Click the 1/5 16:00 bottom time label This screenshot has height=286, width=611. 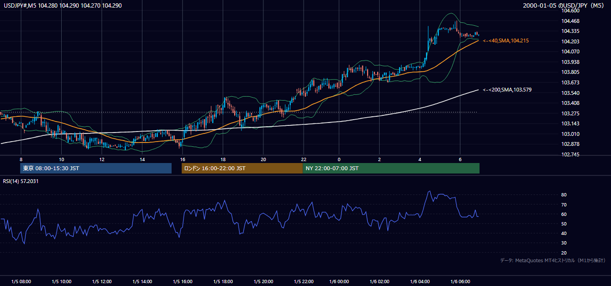pyautogui.click(x=183, y=282)
